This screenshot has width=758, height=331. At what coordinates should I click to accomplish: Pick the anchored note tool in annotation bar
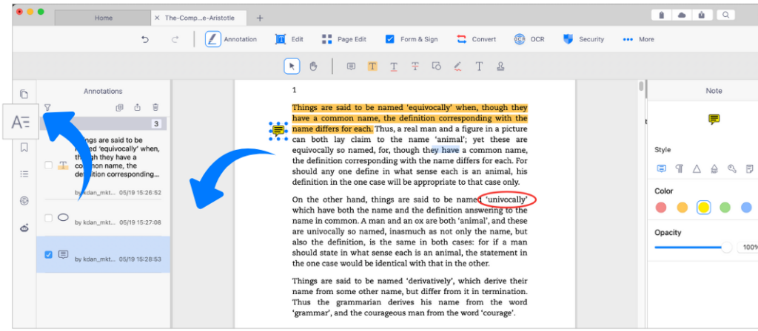click(352, 66)
